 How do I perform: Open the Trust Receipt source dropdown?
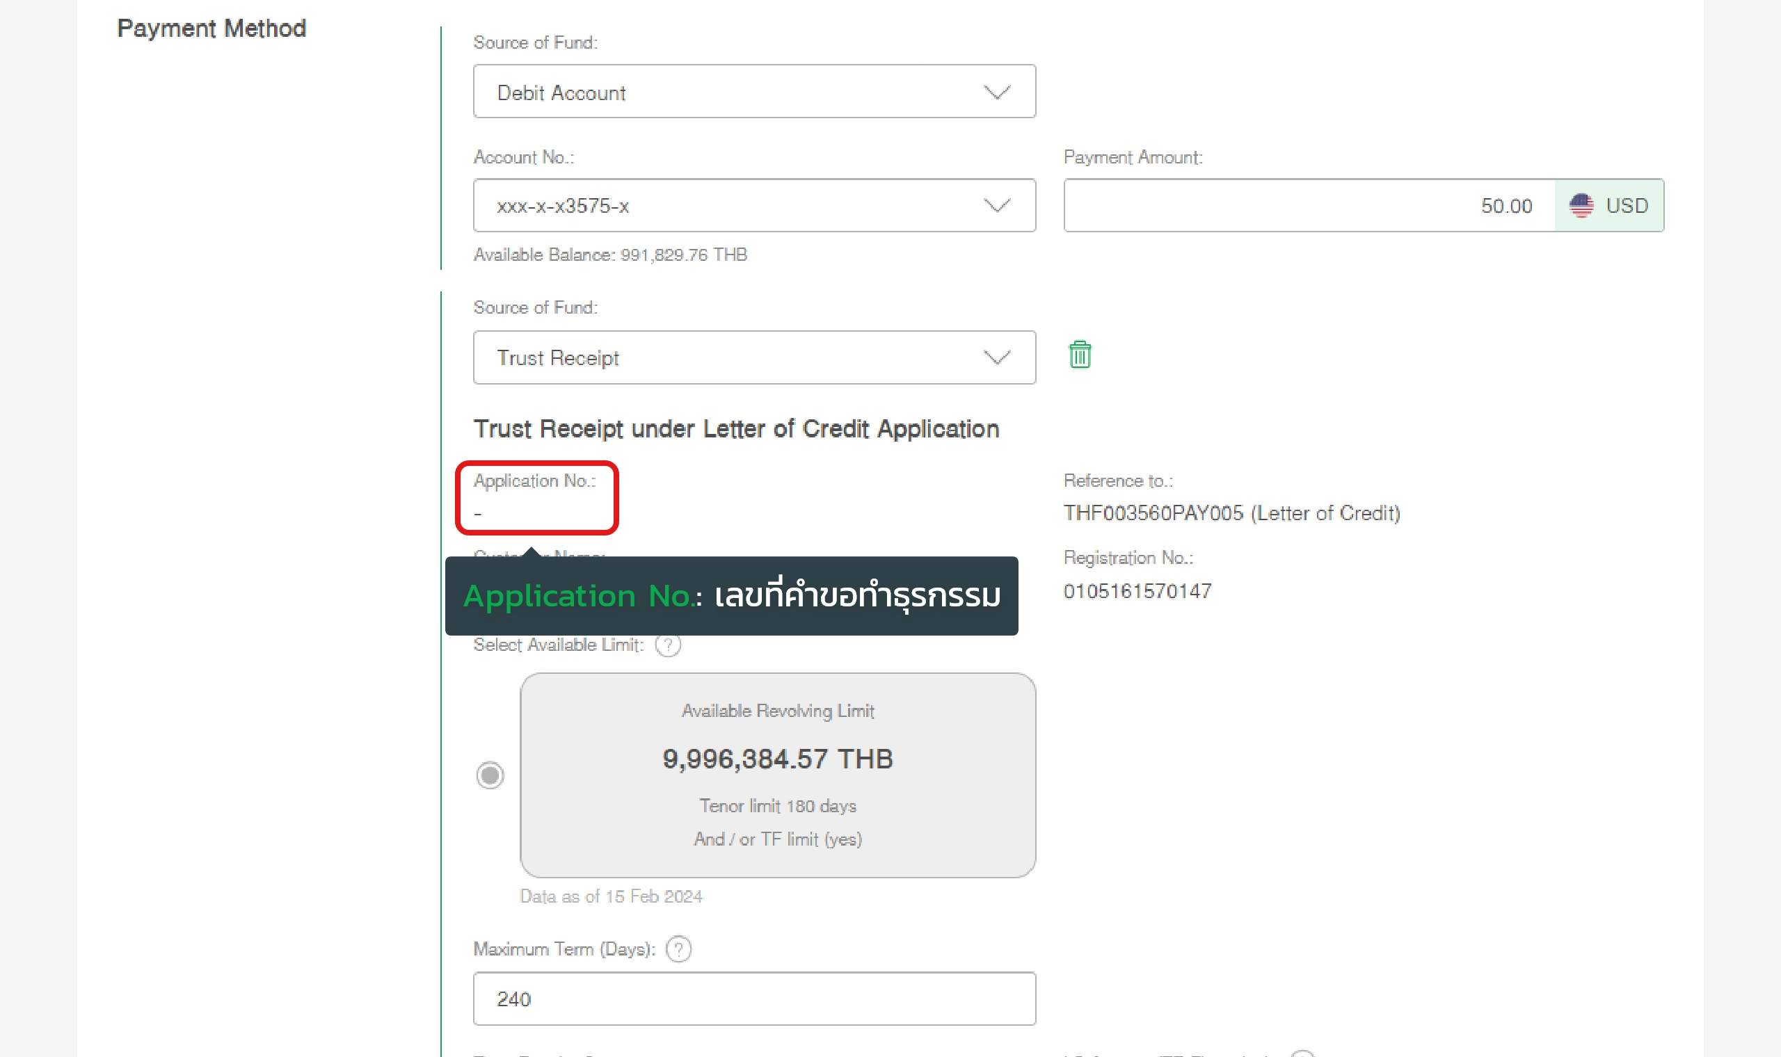pos(753,357)
